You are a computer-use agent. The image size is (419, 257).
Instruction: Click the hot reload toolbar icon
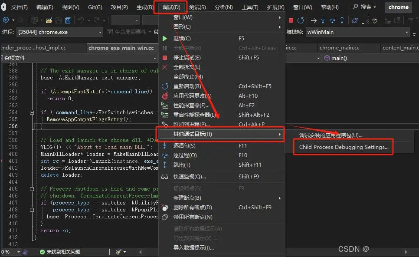[355, 20]
